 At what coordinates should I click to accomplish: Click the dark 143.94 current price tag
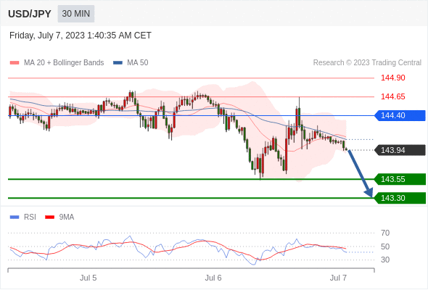tap(400, 150)
